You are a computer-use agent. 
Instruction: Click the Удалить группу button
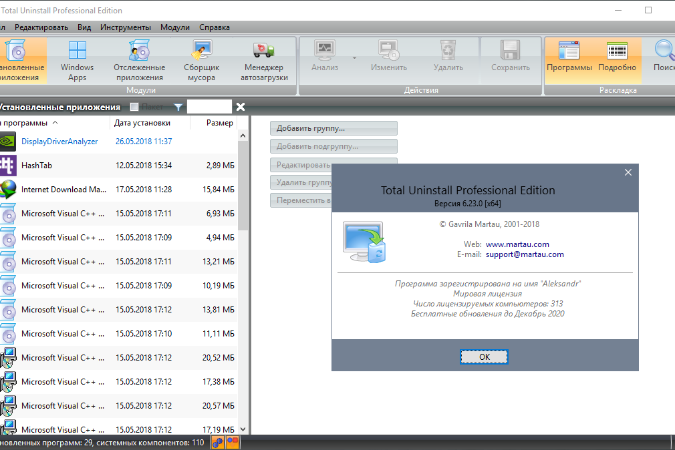pos(301,182)
